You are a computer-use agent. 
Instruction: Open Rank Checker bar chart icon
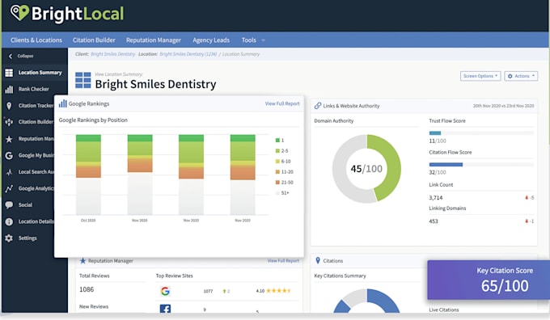pyautogui.click(x=9, y=90)
